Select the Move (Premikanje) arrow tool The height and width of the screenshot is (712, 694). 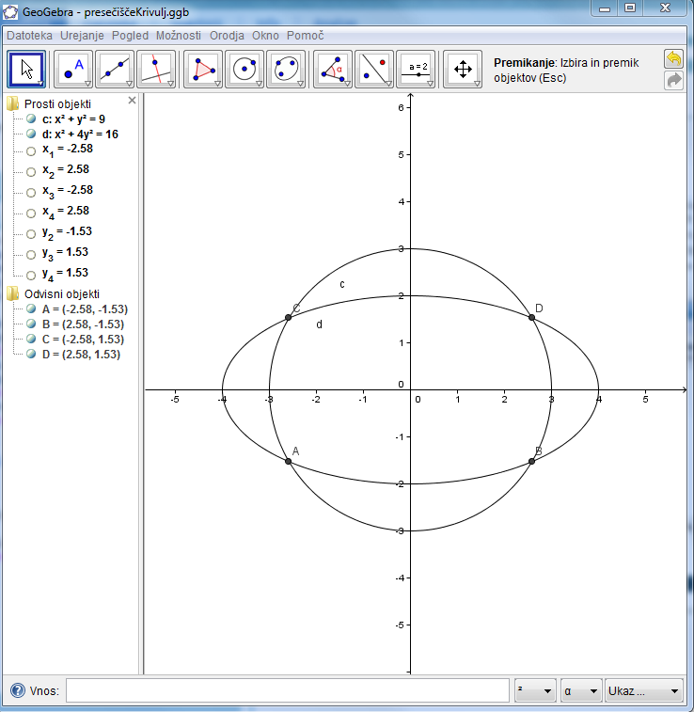[x=26, y=70]
